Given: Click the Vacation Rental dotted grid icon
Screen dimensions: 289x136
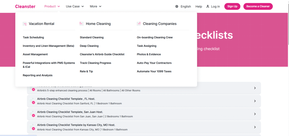Looking at the screenshot, I should (25, 24).
